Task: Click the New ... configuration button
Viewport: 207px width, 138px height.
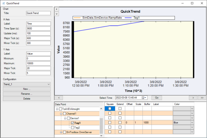Action: click(27, 89)
